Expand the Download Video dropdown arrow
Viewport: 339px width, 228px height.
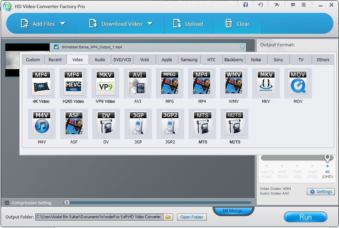(150, 23)
